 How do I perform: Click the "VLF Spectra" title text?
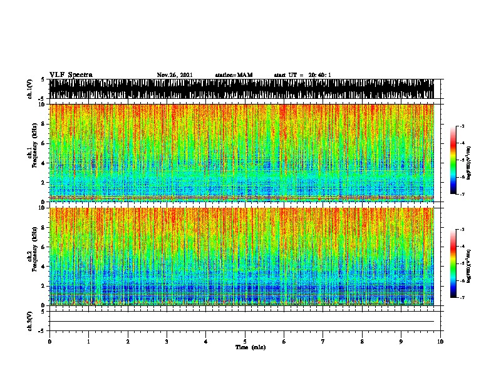tap(71, 74)
